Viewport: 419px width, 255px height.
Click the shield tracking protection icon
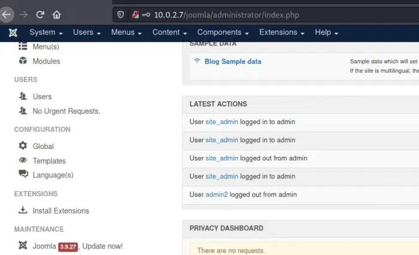tap(120, 15)
